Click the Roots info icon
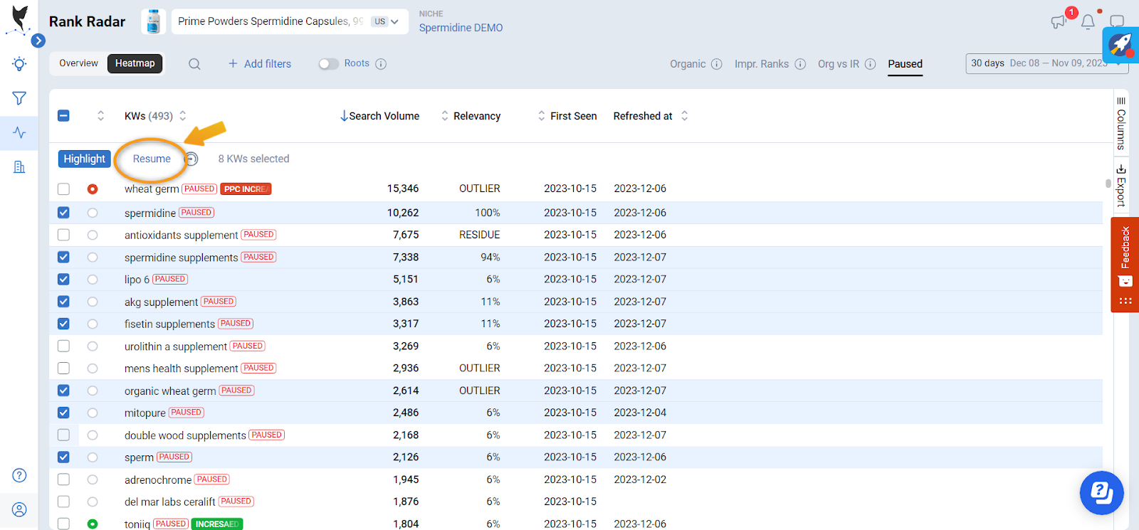The image size is (1139, 530). (381, 64)
